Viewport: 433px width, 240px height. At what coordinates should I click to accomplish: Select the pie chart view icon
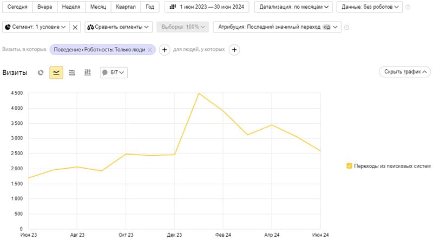click(x=41, y=72)
